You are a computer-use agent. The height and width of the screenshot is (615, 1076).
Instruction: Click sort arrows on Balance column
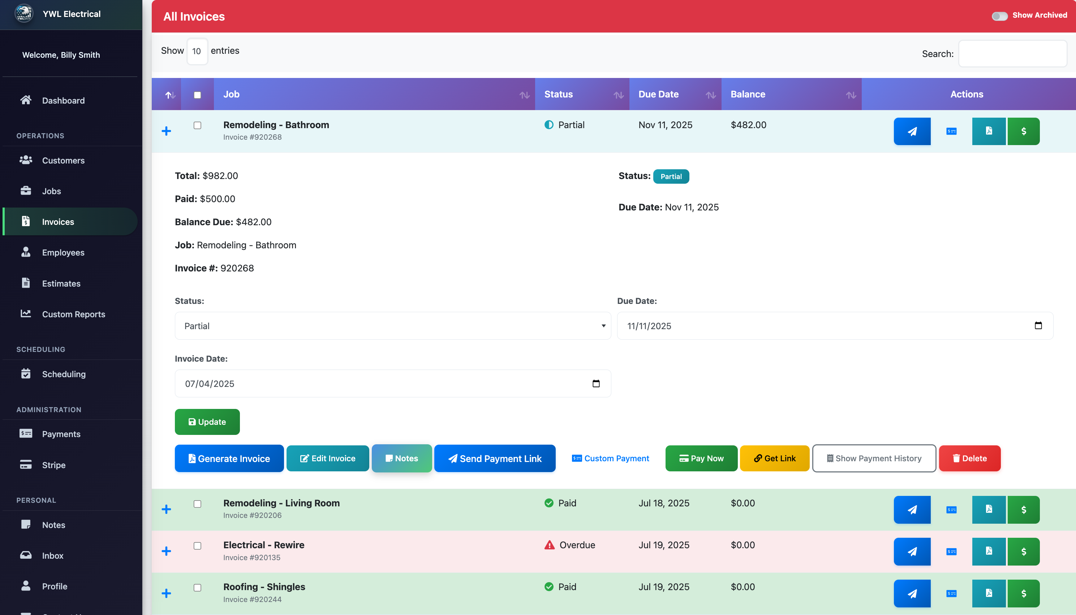tap(851, 95)
